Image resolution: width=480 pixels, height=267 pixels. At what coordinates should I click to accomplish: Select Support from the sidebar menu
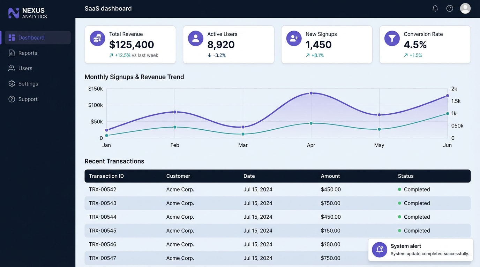[28, 99]
